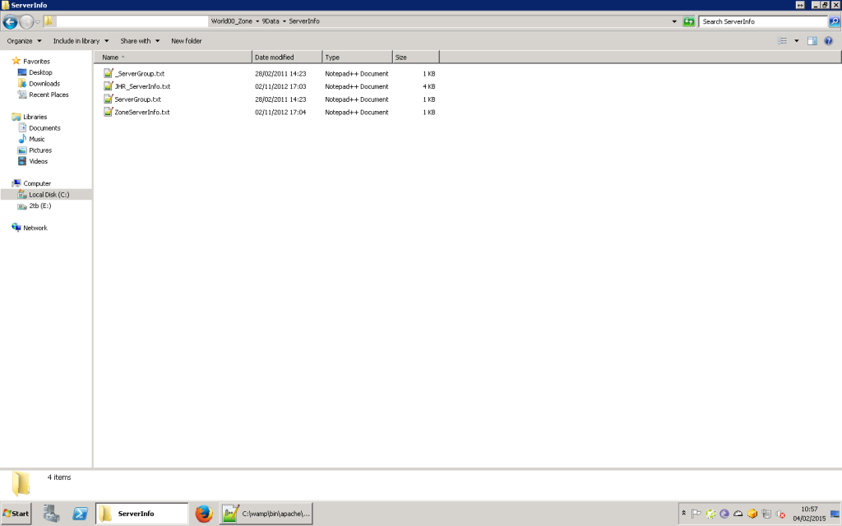Select Local Disk (C:) in navigation pane

click(49, 195)
